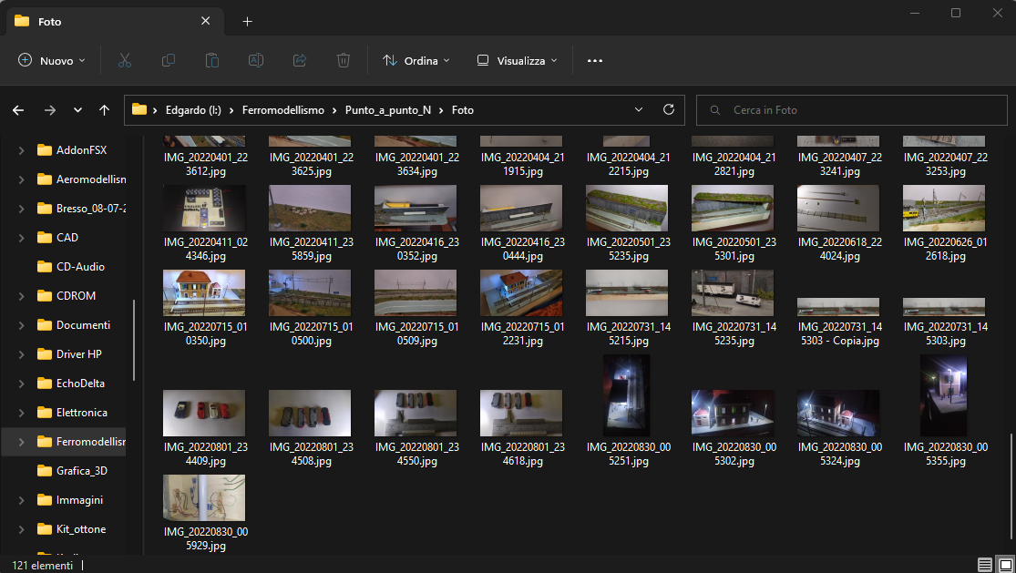Go up one folder level
Image resolution: width=1016 pixels, height=573 pixels.
click(x=105, y=110)
